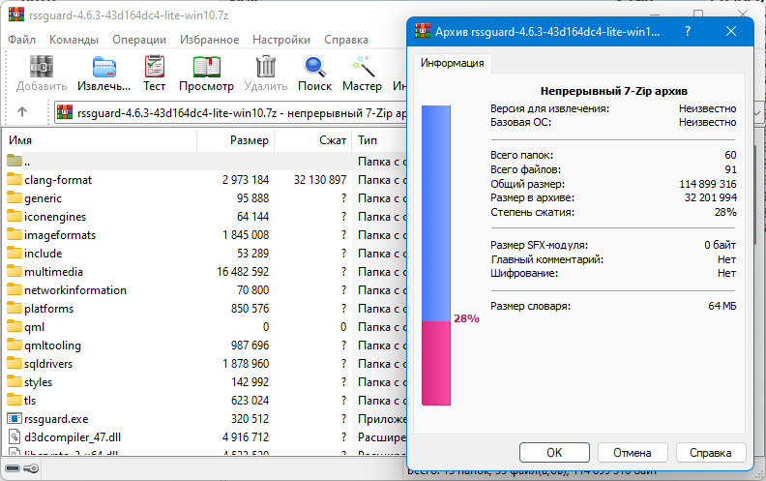Screen dimensions: 766x481
Task: Click the Общий размер value 114 899 316
Action: (x=707, y=184)
